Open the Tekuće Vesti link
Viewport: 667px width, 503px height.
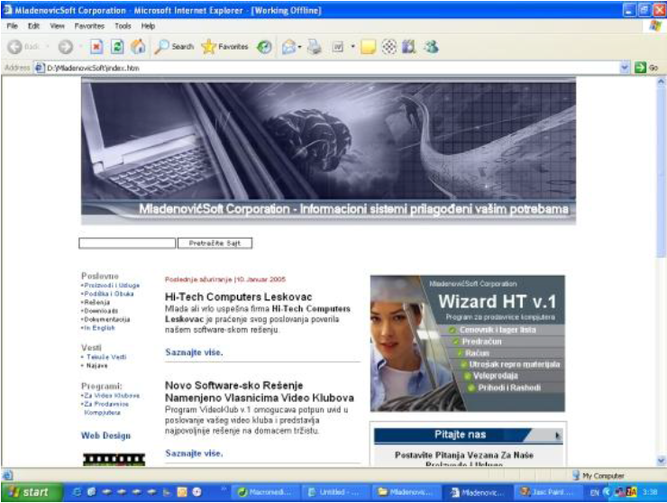(105, 357)
